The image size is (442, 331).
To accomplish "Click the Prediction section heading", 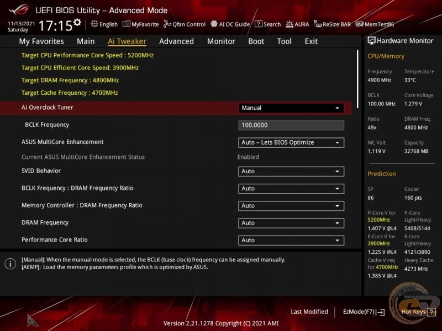I will 381,174.
